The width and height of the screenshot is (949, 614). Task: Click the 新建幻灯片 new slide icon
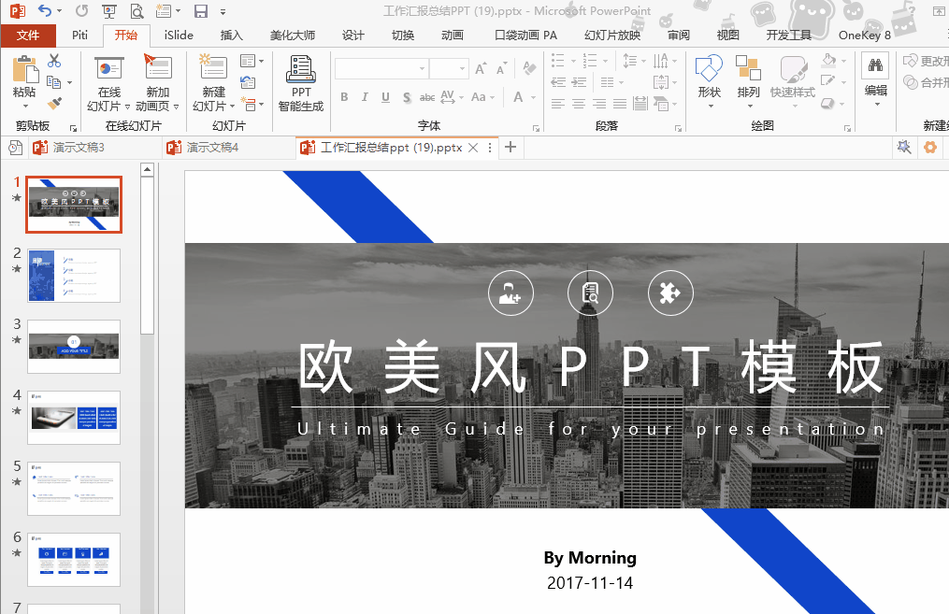tap(214, 83)
